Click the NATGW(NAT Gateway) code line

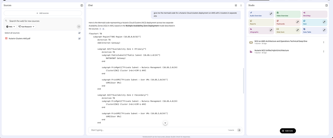point(116,58)
